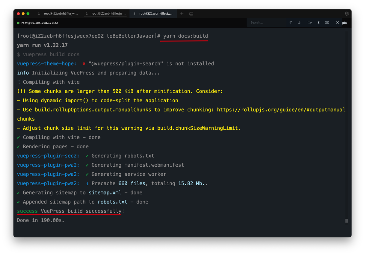
Task: Click the root@39.105.208.175:22 host label
Action: coord(40,23)
